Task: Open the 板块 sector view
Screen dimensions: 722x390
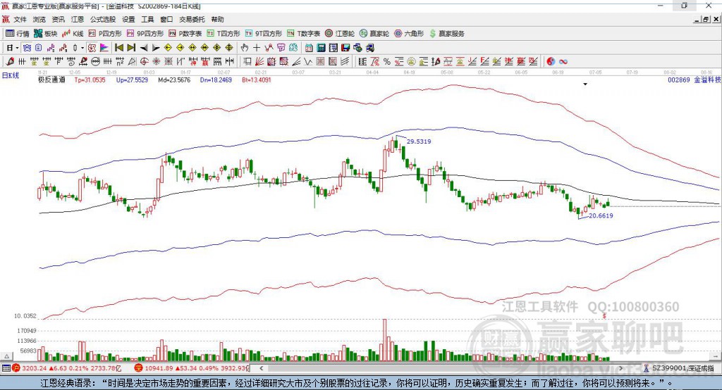Action: pos(46,34)
